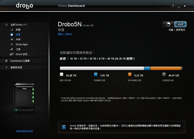
Task: Open the 共享 shares page
Action: tap(18, 39)
